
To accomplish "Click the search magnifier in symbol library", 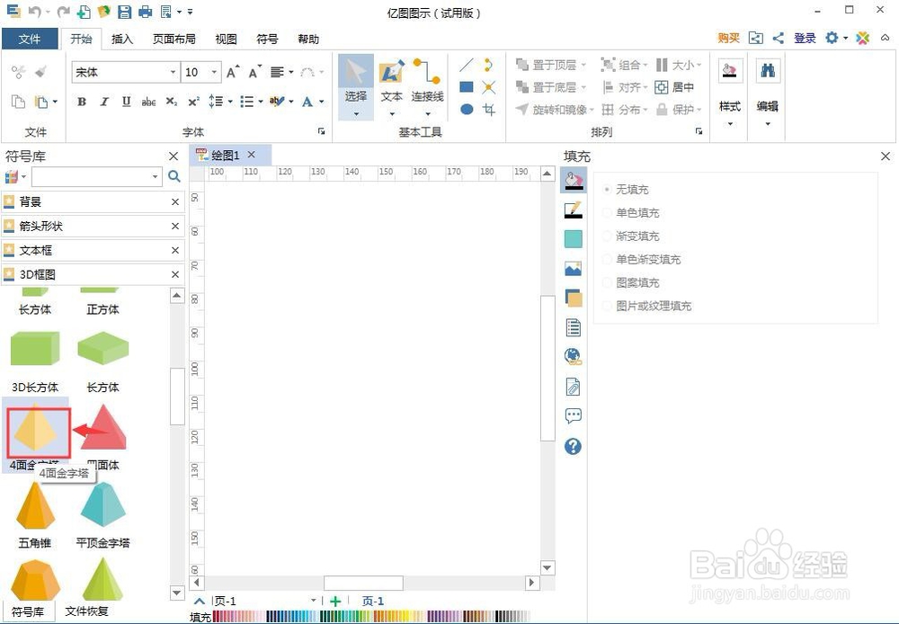I will 174,176.
